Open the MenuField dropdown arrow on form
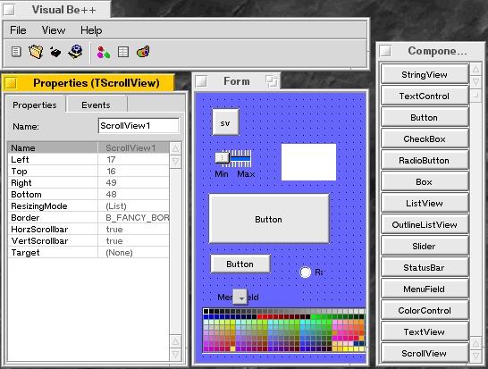Viewport: 488px width, 369px height. tap(240, 298)
